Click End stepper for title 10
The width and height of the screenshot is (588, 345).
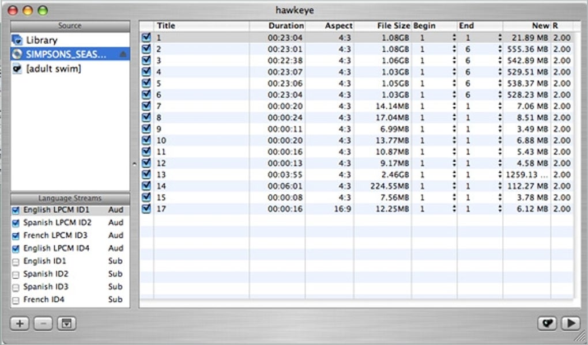coord(500,141)
